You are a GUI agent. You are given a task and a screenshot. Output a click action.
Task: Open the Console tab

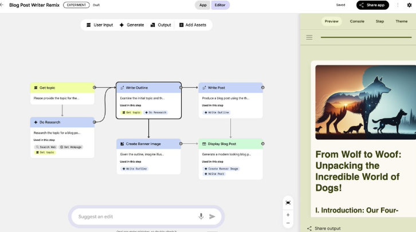pyautogui.click(x=357, y=21)
